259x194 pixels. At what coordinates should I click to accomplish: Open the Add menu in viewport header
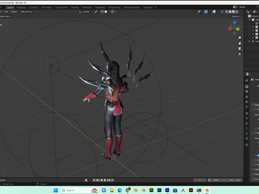point(6,12)
